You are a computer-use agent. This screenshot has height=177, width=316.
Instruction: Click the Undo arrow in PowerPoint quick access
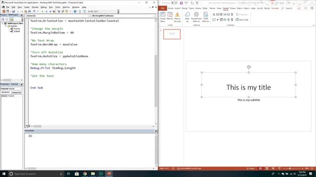(186, 3)
